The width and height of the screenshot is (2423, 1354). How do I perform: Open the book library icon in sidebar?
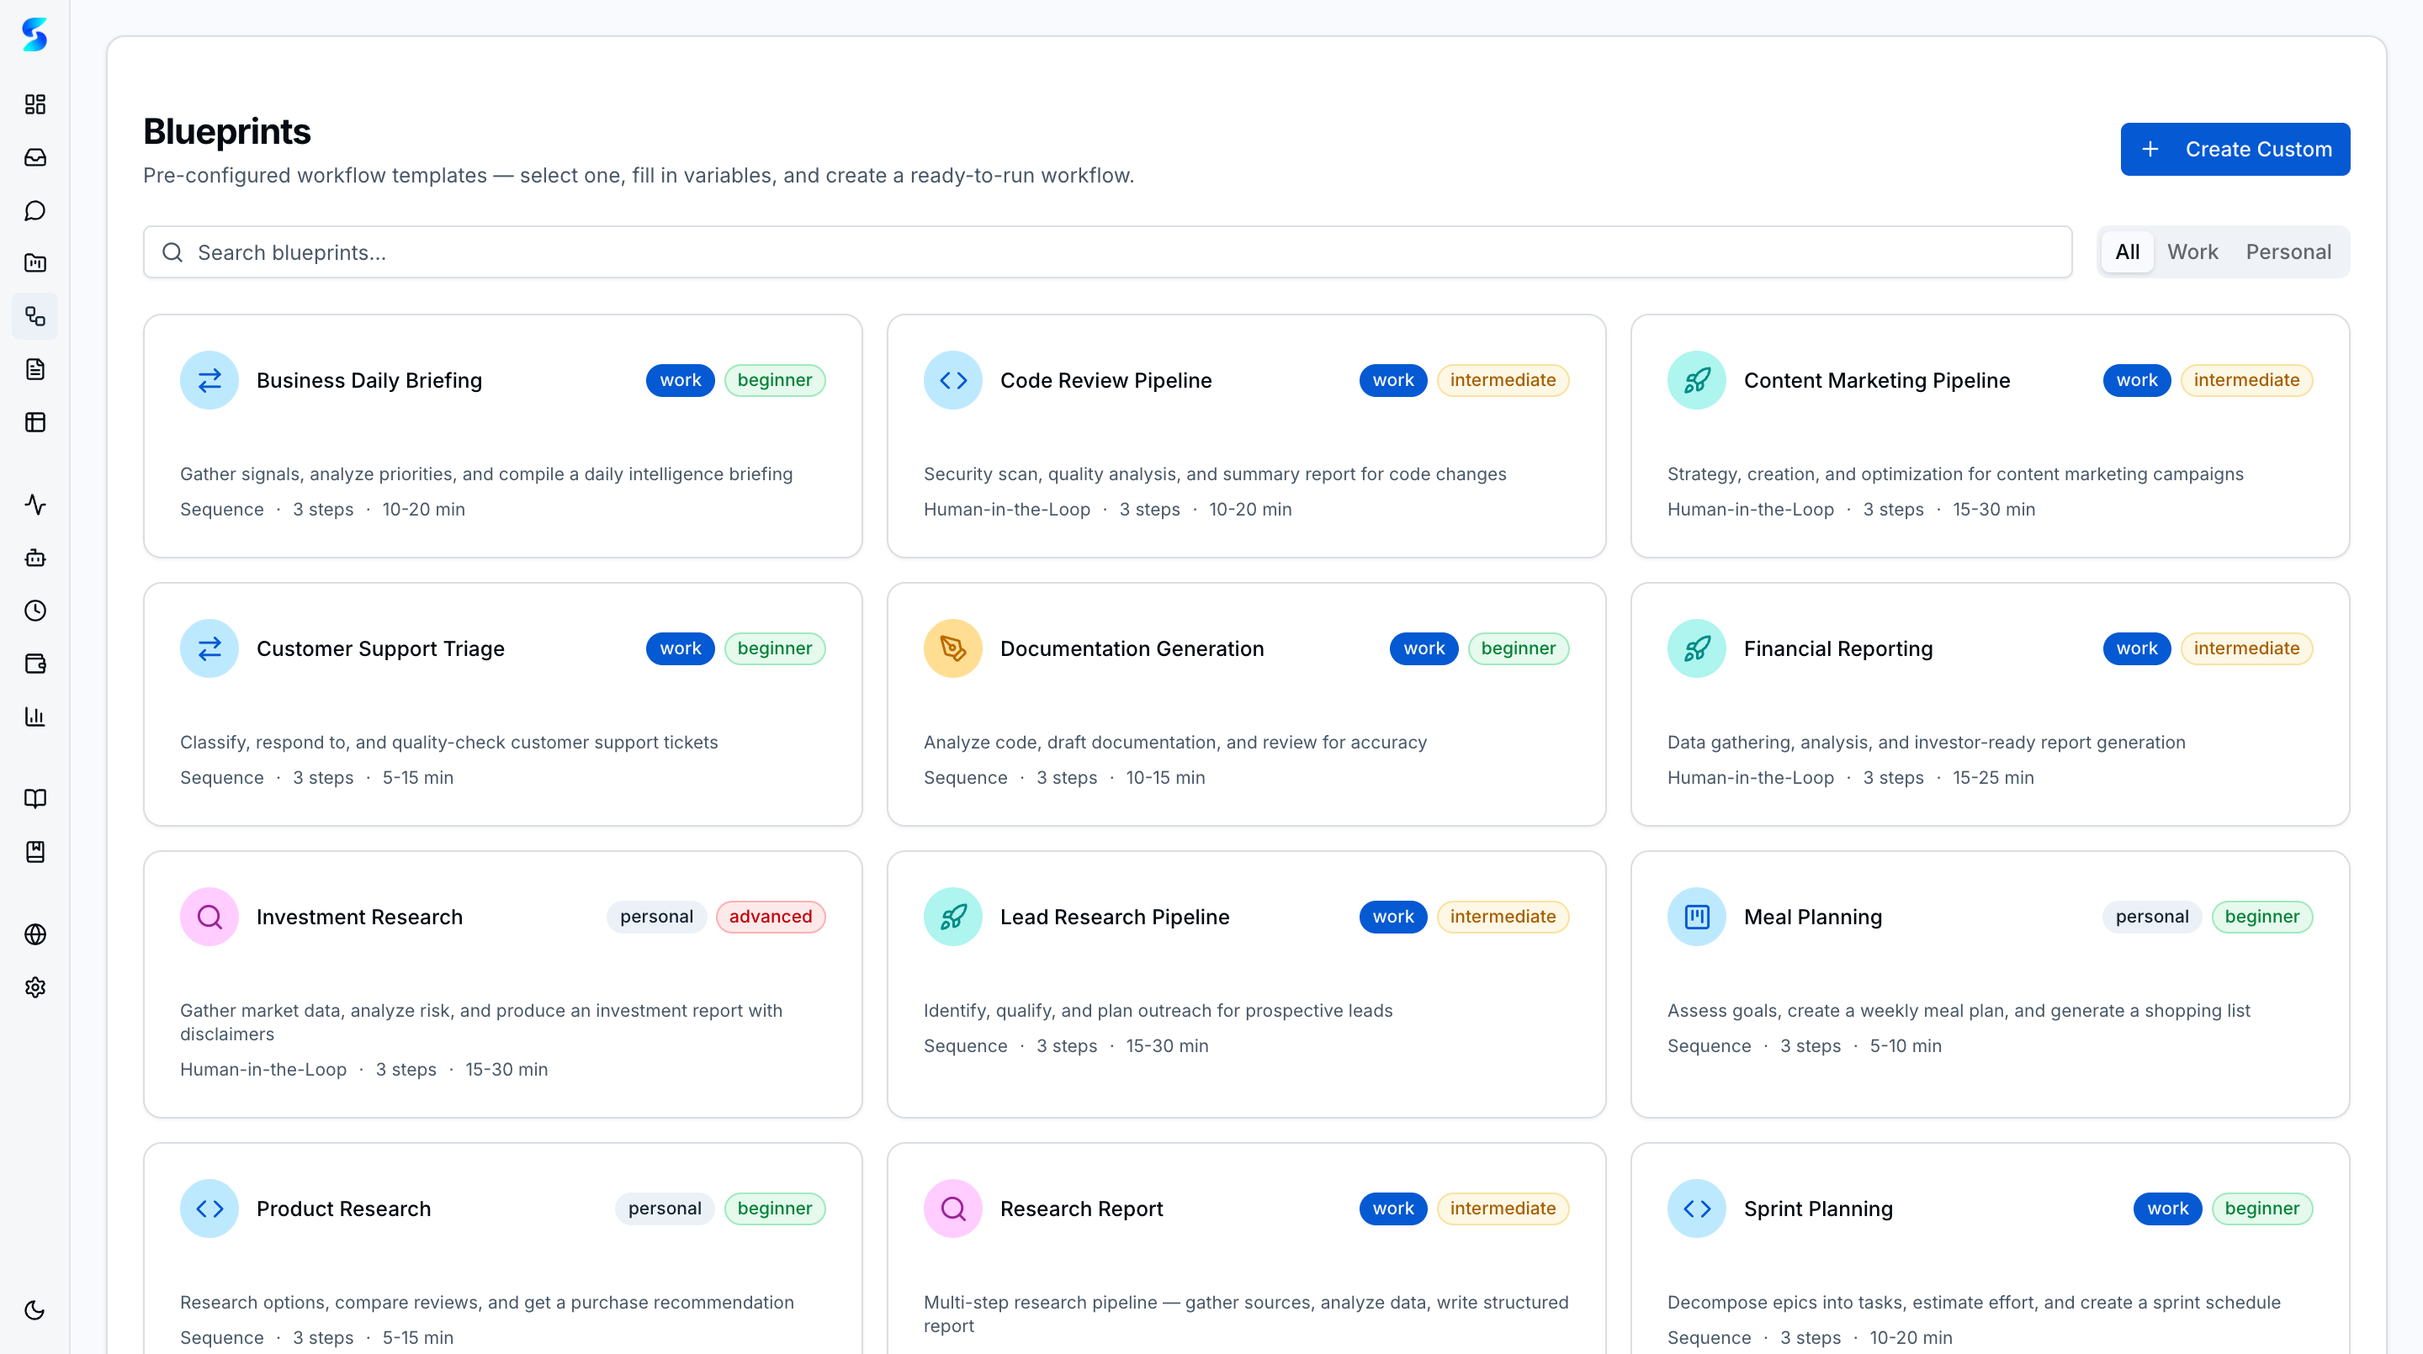pyautogui.click(x=34, y=798)
